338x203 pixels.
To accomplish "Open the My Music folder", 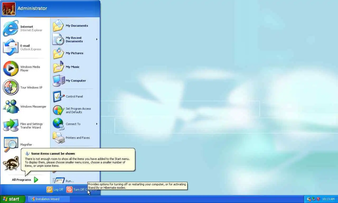I will click(75, 67).
